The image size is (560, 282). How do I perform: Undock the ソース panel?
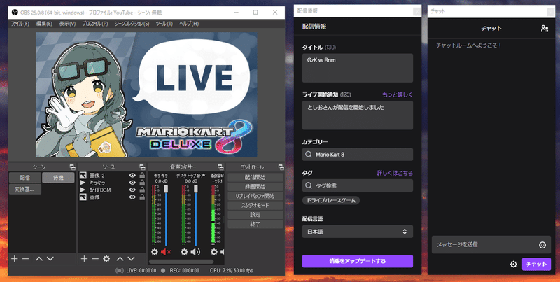142,167
